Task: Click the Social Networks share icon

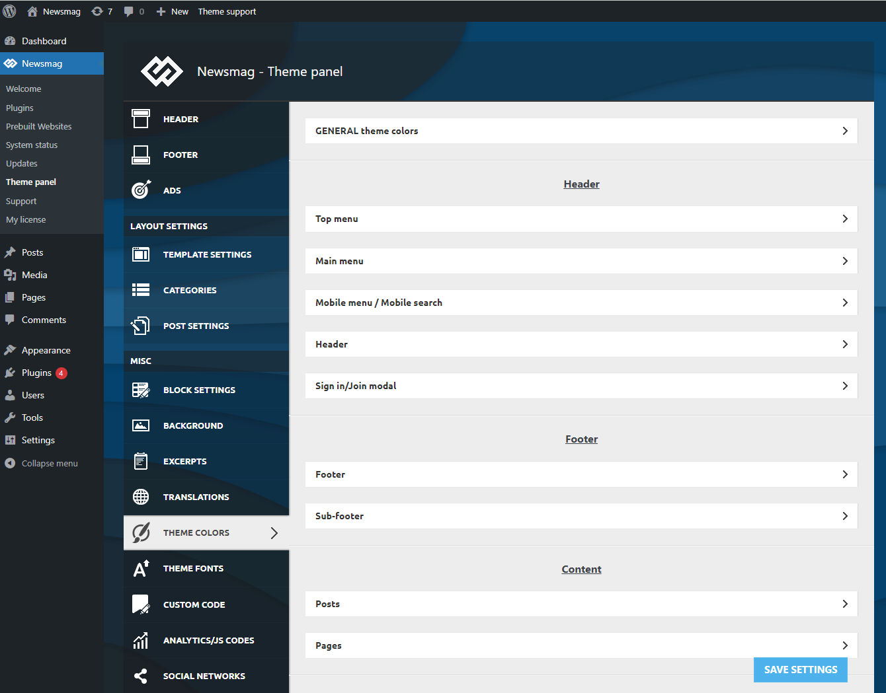Action: [x=141, y=676]
